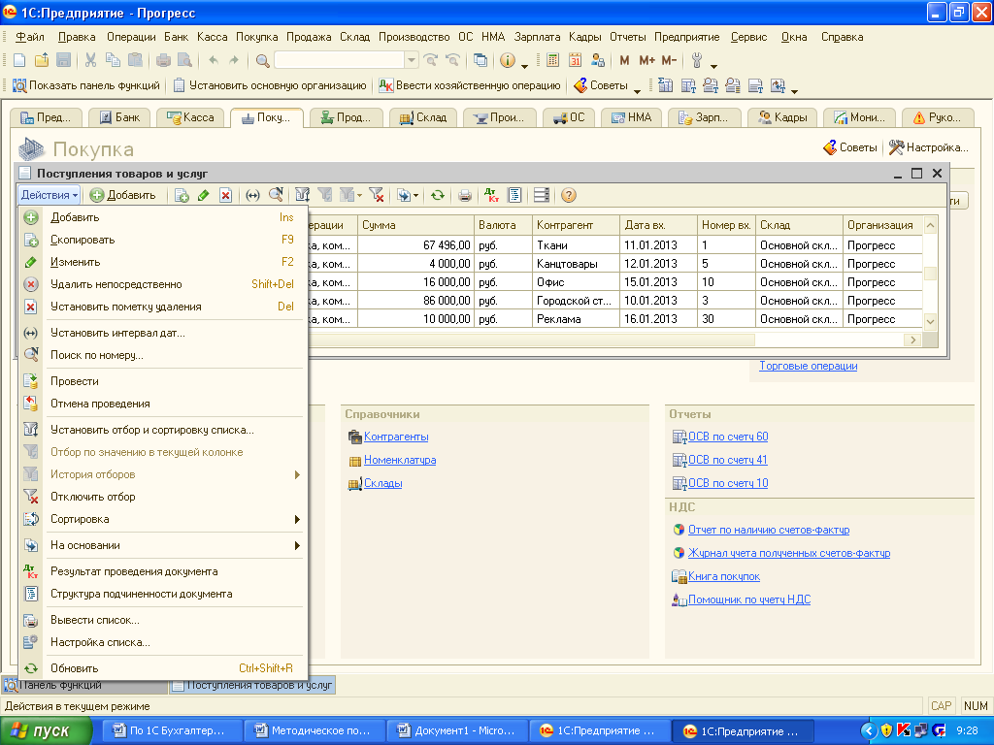Click the yellow help question icon

[569, 195]
